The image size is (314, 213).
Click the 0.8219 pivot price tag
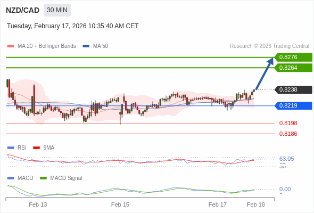tap(293, 105)
